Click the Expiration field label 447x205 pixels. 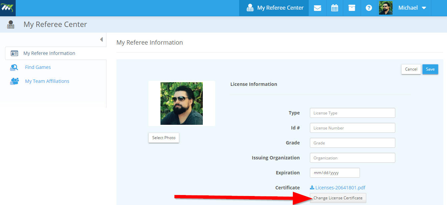click(x=288, y=173)
